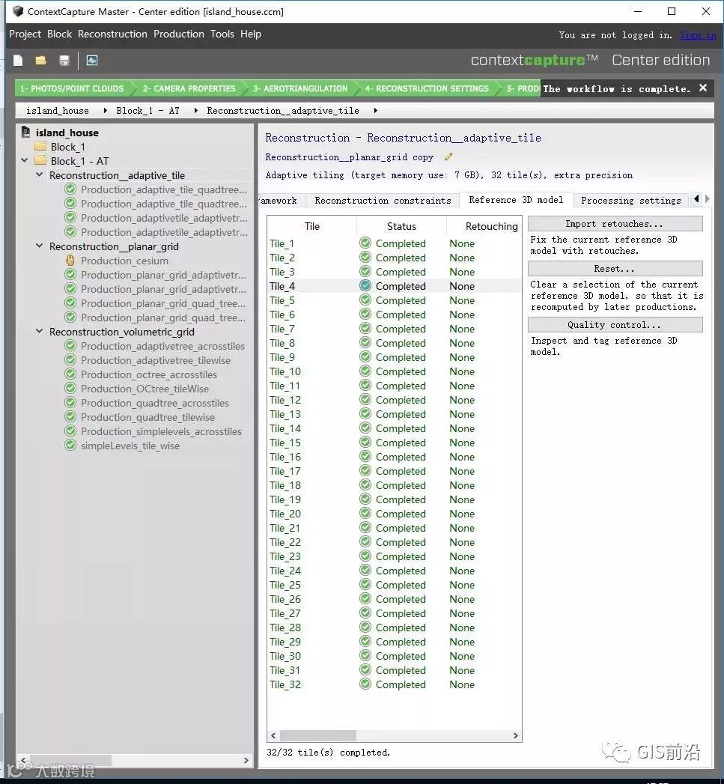
Task: Go to workflow step 4 Reconstruction Settings
Action: (427, 88)
